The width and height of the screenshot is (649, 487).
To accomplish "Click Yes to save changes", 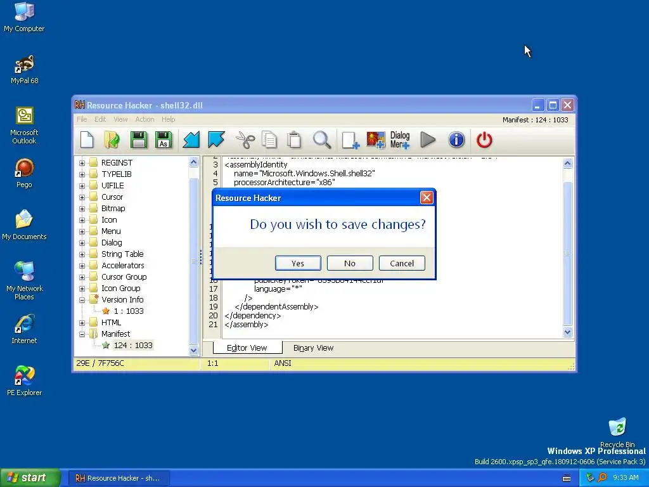I will pos(298,263).
